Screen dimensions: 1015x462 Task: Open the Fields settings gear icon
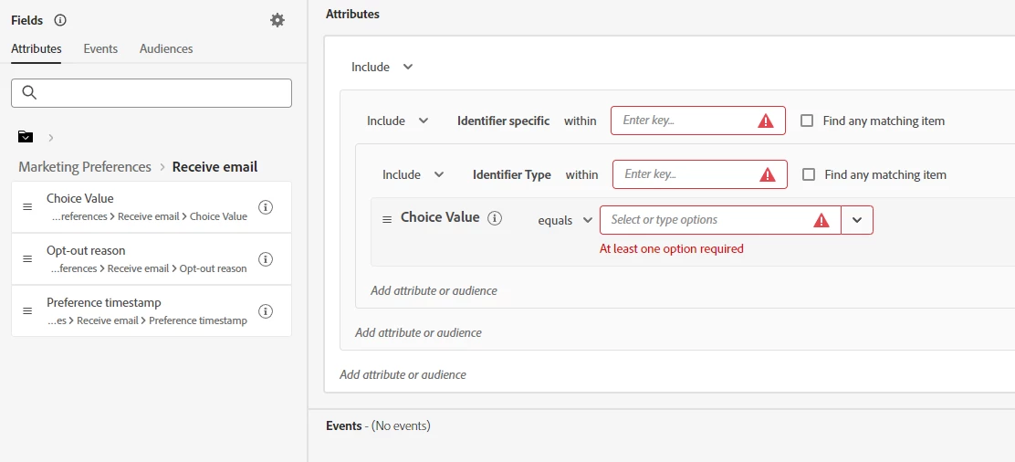pos(277,20)
